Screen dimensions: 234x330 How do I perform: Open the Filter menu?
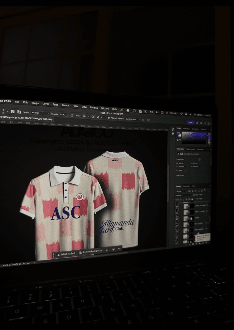pos(75,106)
